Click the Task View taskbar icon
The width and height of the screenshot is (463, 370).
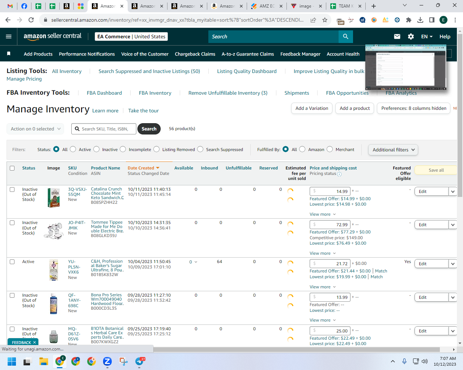point(27,361)
